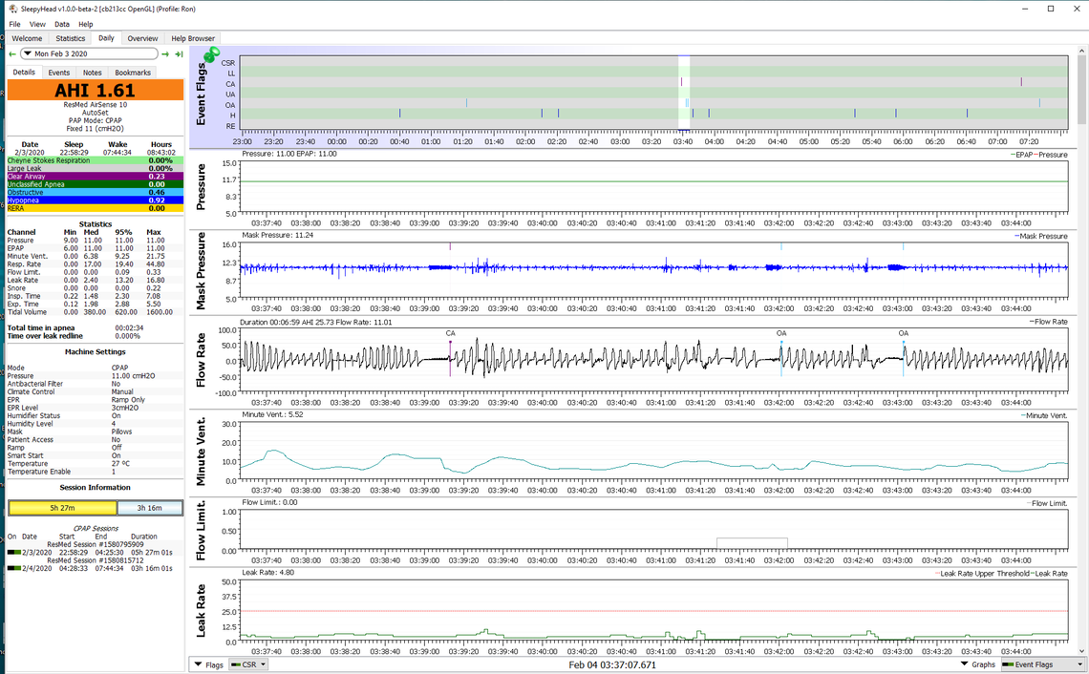Open the Data menu

tap(61, 24)
